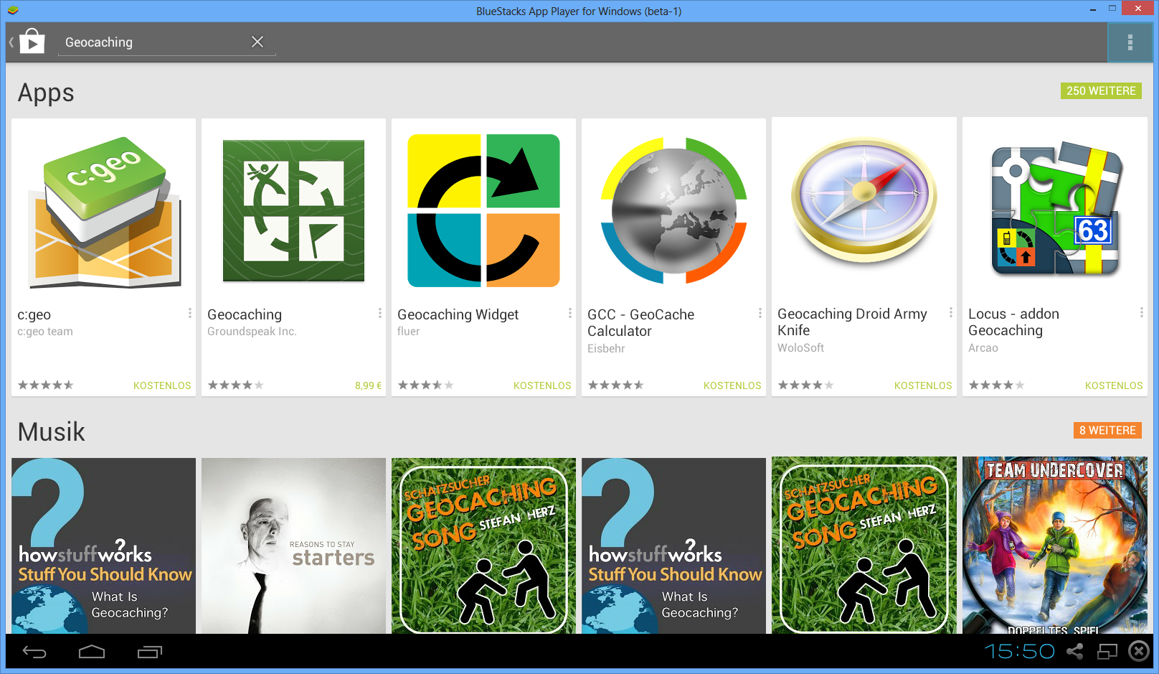The width and height of the screenshot is (1159, 674).
Task: Click developer name Eisbehr
Action: click(x=606, y=349)
